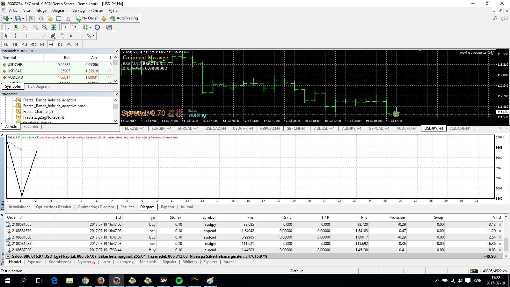510x287 pixels.
Task: Open the Windows Start menu
Action: pyautogui.click(x=8, y=281)
